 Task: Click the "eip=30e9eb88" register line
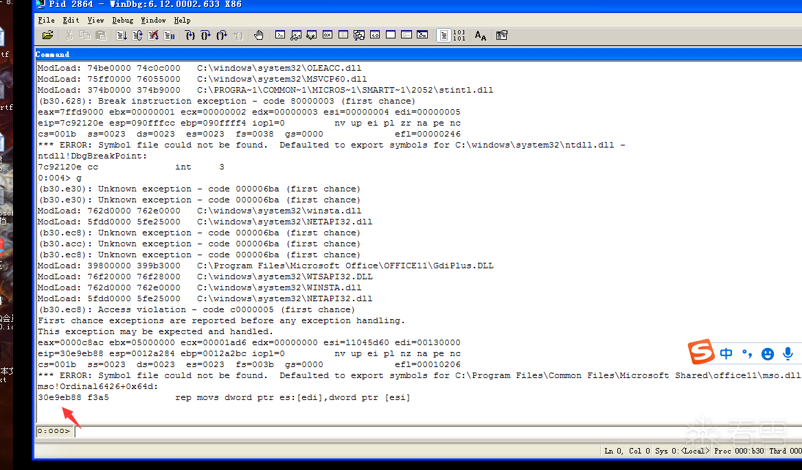coord(249,353)
